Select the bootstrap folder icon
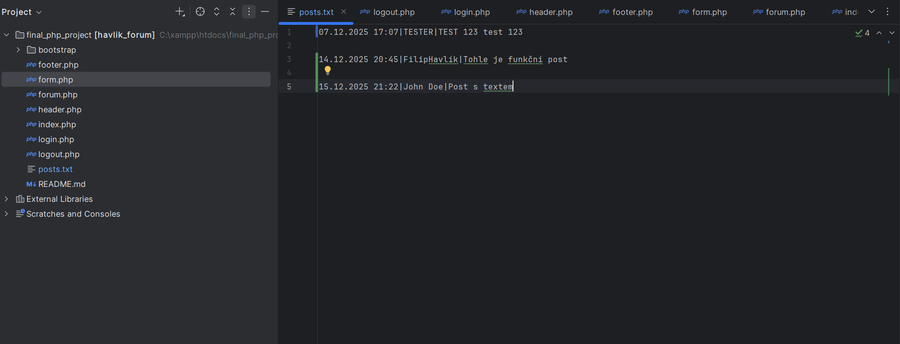Screen dimensions: 900x344 click(31, 50)
